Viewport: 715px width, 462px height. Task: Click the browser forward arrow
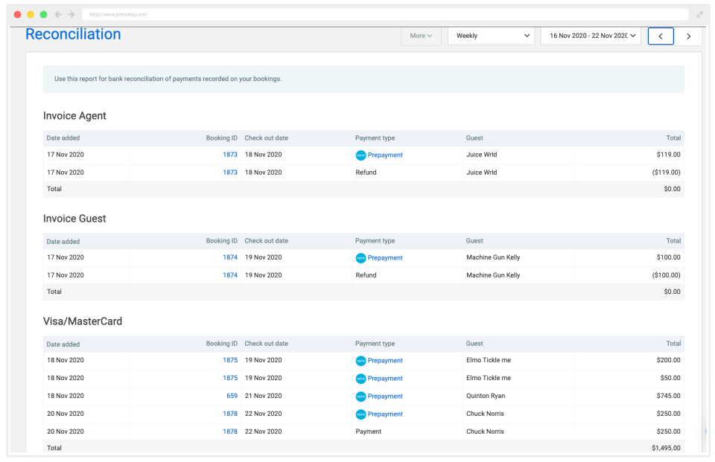click(x=71, y=15)
